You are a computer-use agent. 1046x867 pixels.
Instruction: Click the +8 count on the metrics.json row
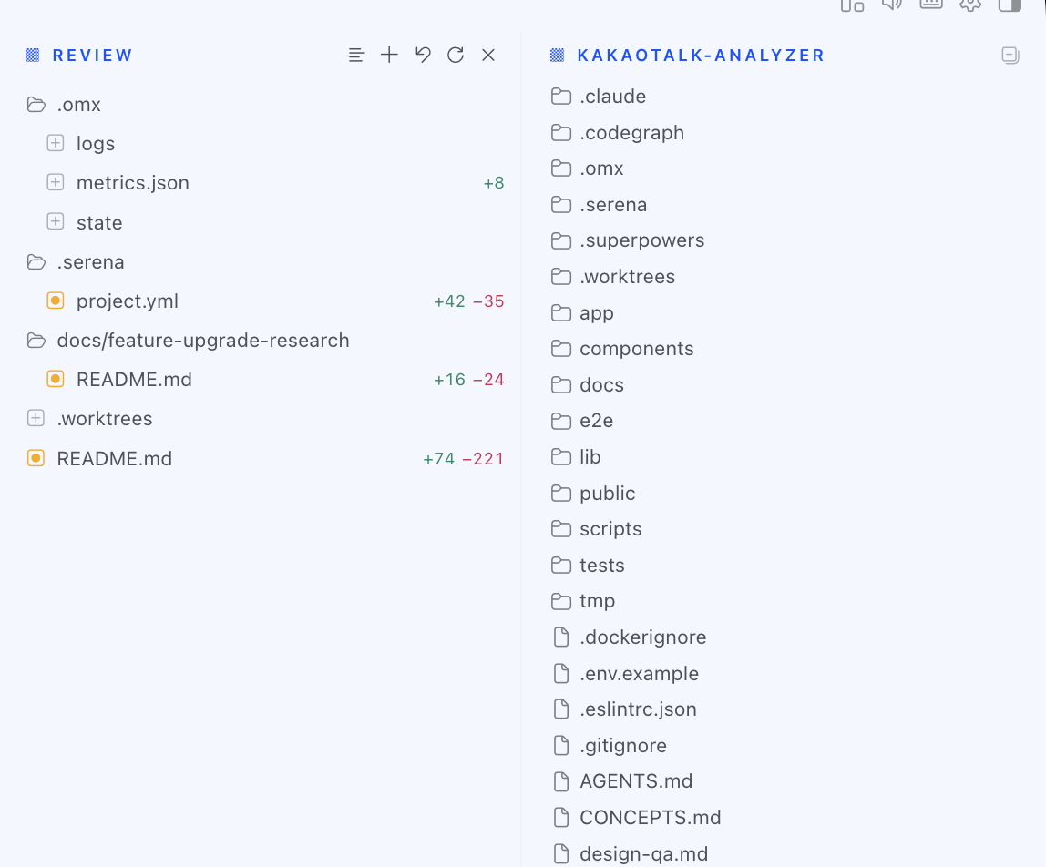pyautogui.click(x=494, y=183)
